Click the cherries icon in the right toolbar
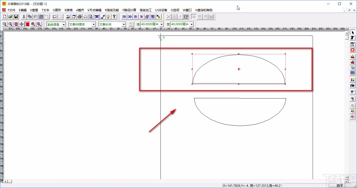 pyautogui.click(x=352, y=57)
